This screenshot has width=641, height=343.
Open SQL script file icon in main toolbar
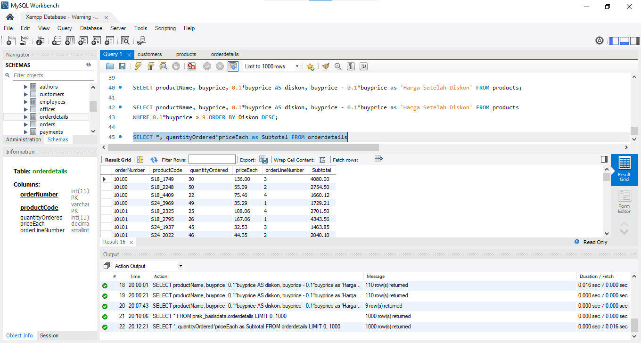coord(25,41)
